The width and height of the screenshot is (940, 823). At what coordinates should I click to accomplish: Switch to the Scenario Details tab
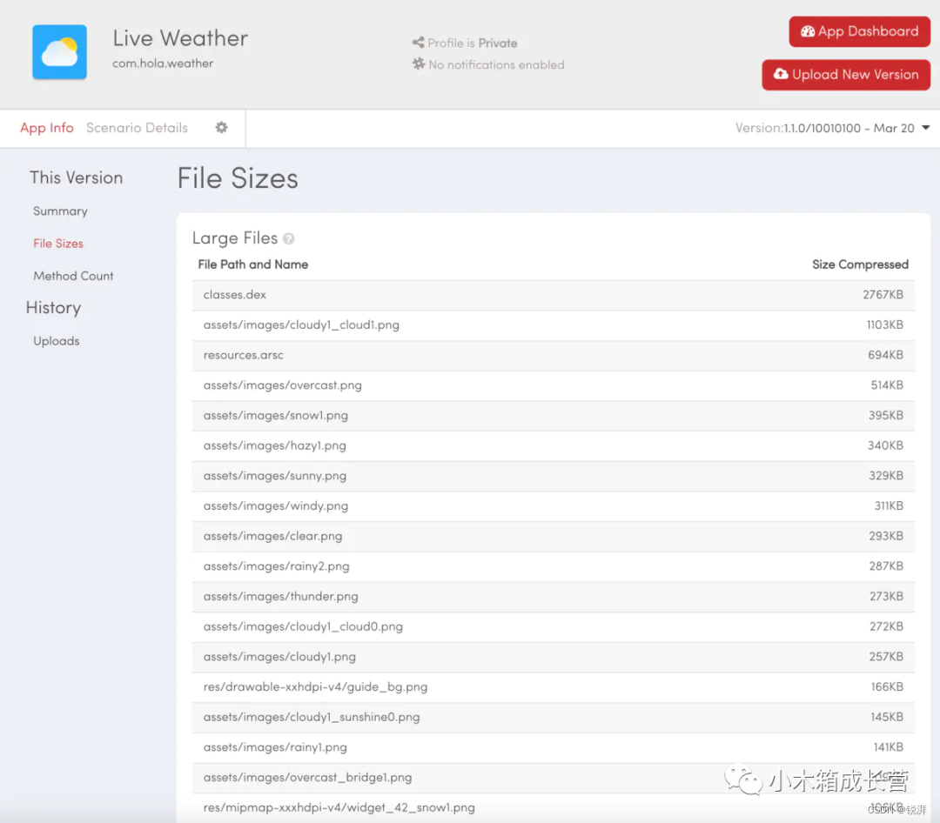click(x=137, y=128)
